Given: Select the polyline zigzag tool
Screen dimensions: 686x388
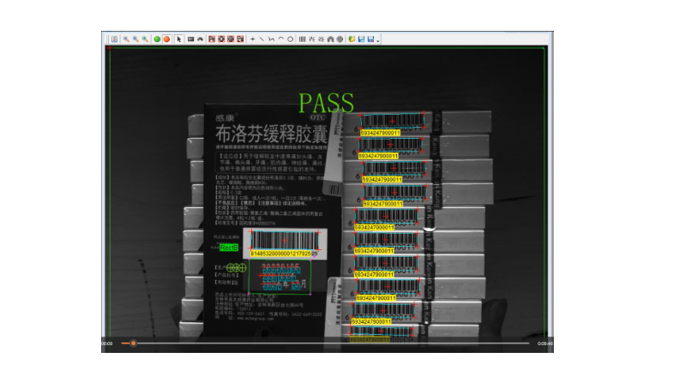Looking at the screenshot, I should [x=271, y=39].
